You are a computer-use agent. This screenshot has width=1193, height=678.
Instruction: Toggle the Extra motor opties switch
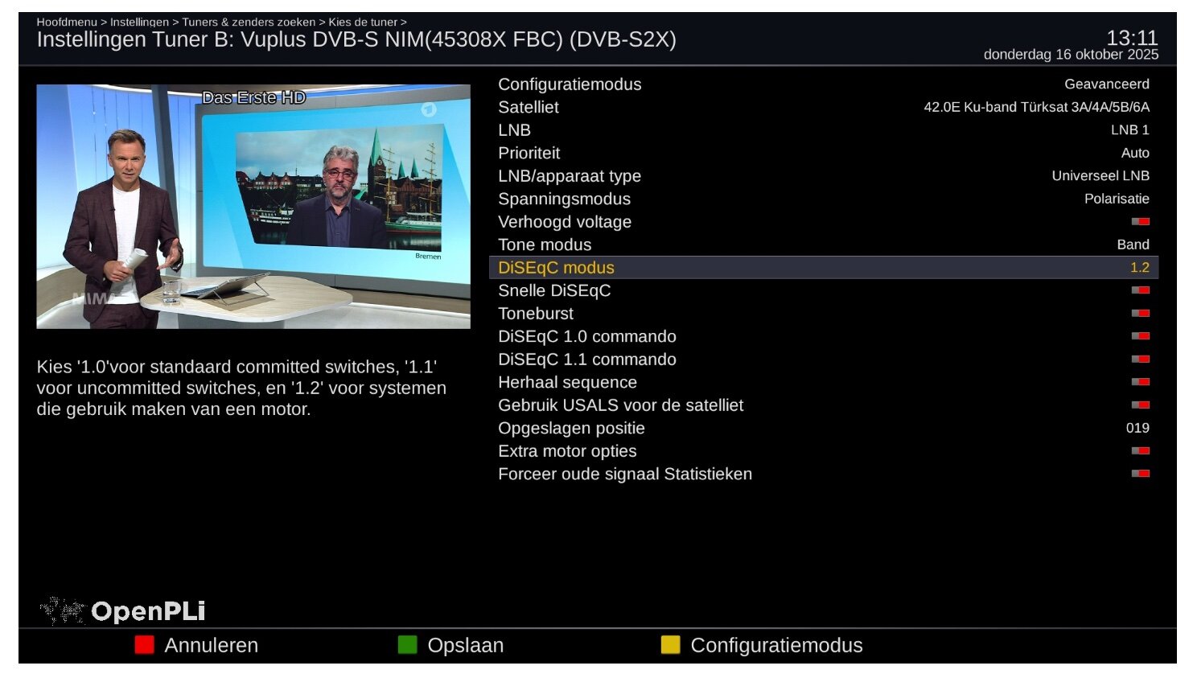1141,451
